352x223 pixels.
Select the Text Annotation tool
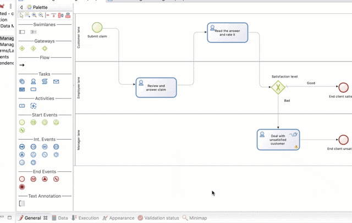point(22,203)
